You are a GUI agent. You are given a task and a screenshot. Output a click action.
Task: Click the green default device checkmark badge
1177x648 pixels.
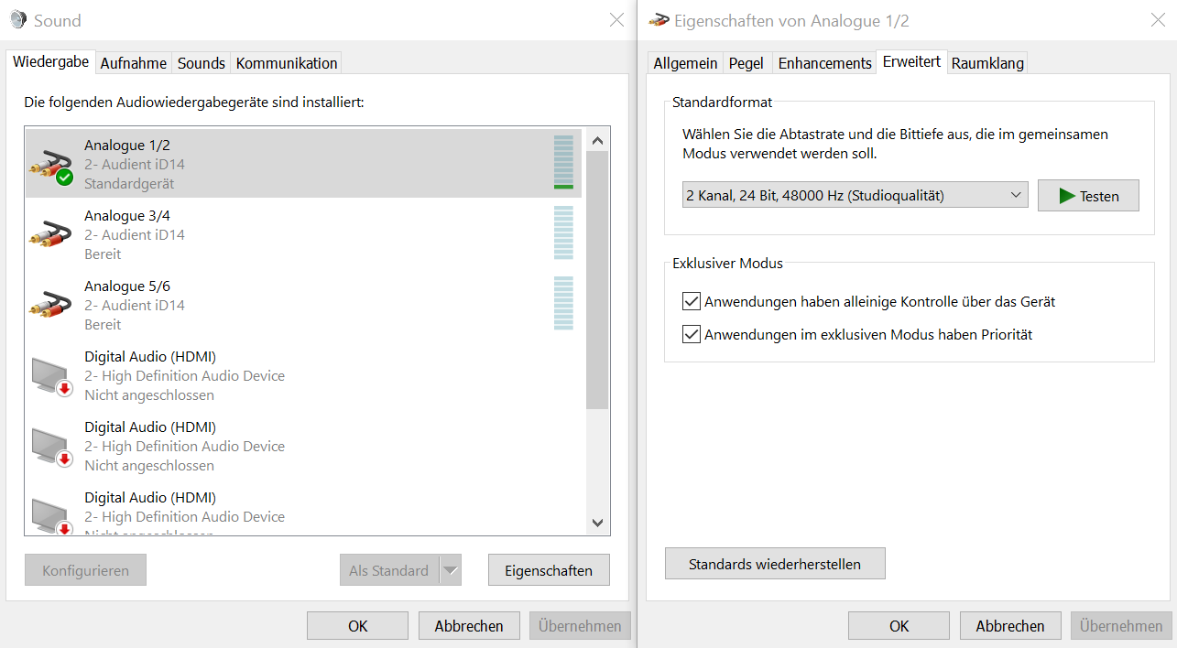click(63, 178)
